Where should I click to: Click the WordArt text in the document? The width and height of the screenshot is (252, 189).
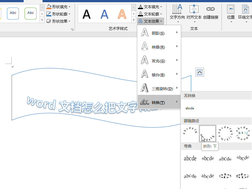82,106
